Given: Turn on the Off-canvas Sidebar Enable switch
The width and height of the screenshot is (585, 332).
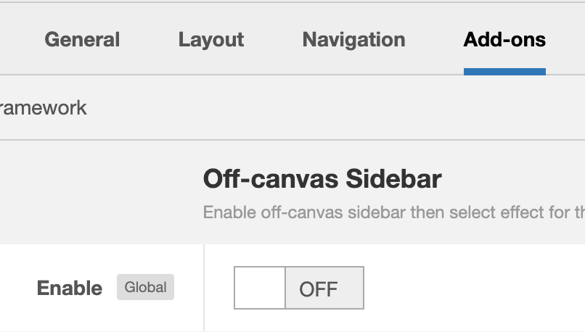Looking at the screenshot, I should point(298,288).
